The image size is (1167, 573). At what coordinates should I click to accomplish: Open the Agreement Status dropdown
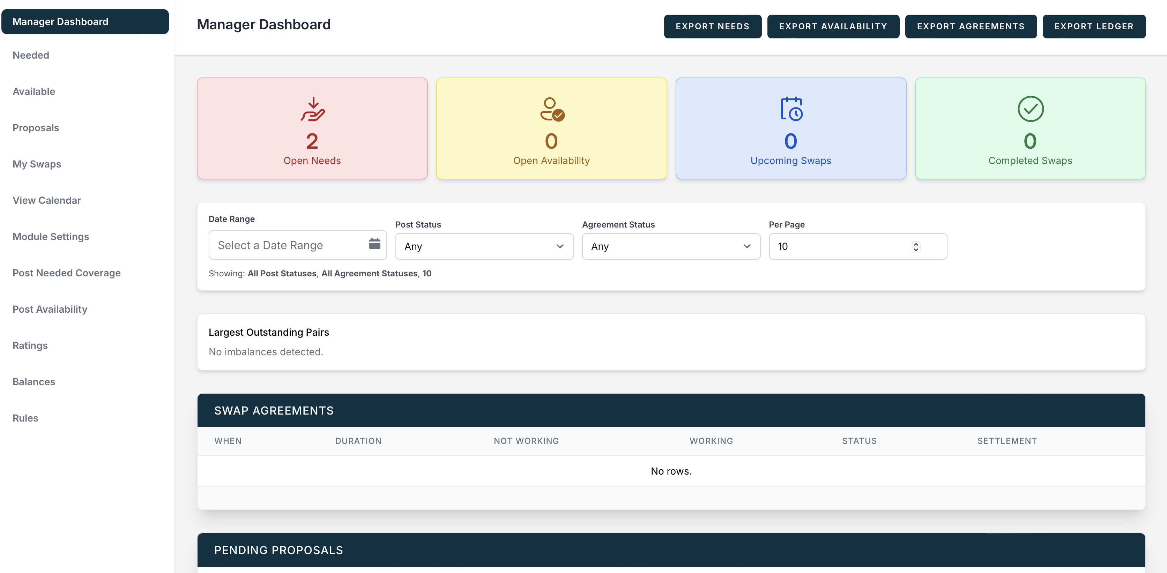(x=670, y=246)
